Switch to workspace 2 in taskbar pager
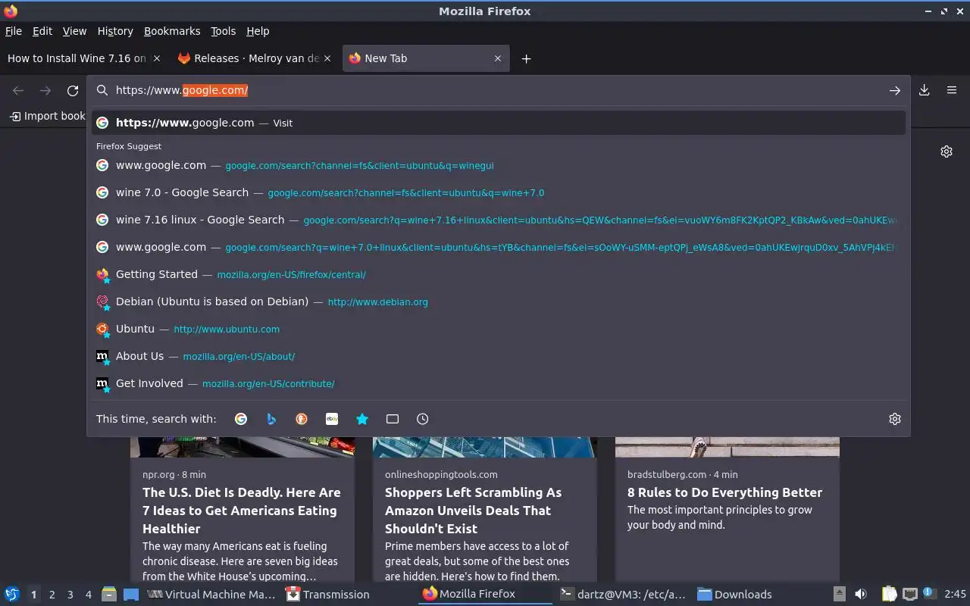 tap(52, 595)
